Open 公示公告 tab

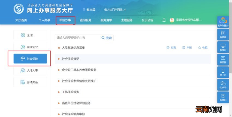click(x=147, y=20)
